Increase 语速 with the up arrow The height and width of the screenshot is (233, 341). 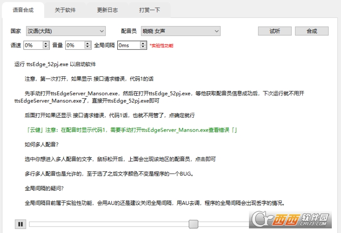tap(46, 44)
